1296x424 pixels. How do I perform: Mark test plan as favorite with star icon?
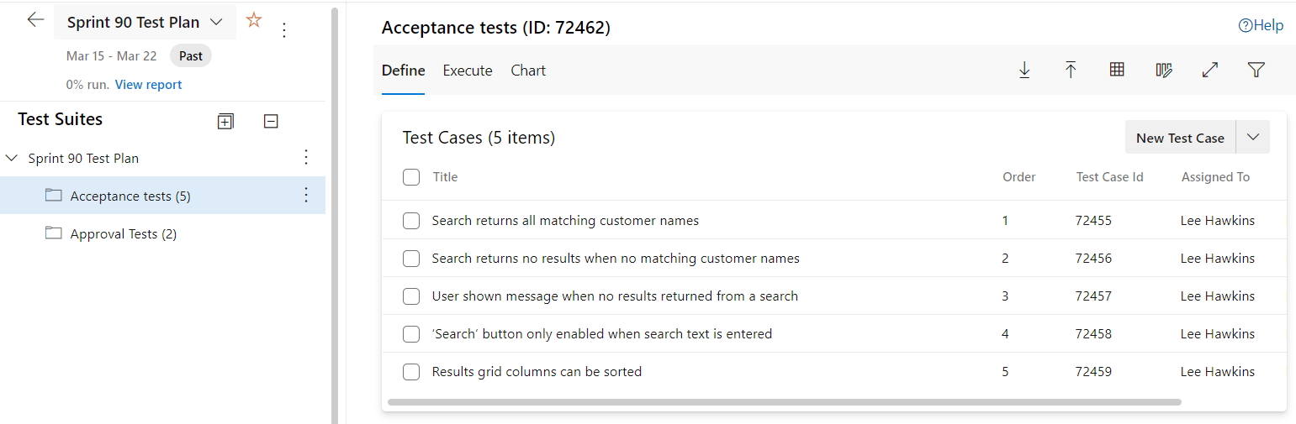pos(254,20)
